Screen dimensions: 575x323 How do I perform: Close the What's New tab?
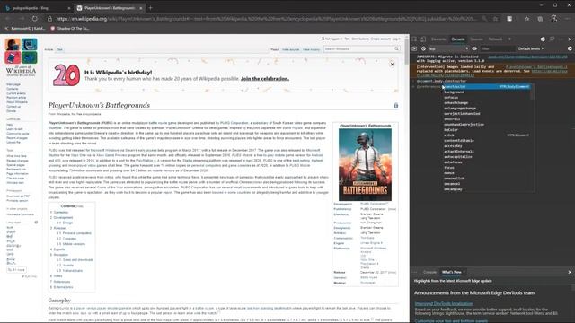click(464, 272)
